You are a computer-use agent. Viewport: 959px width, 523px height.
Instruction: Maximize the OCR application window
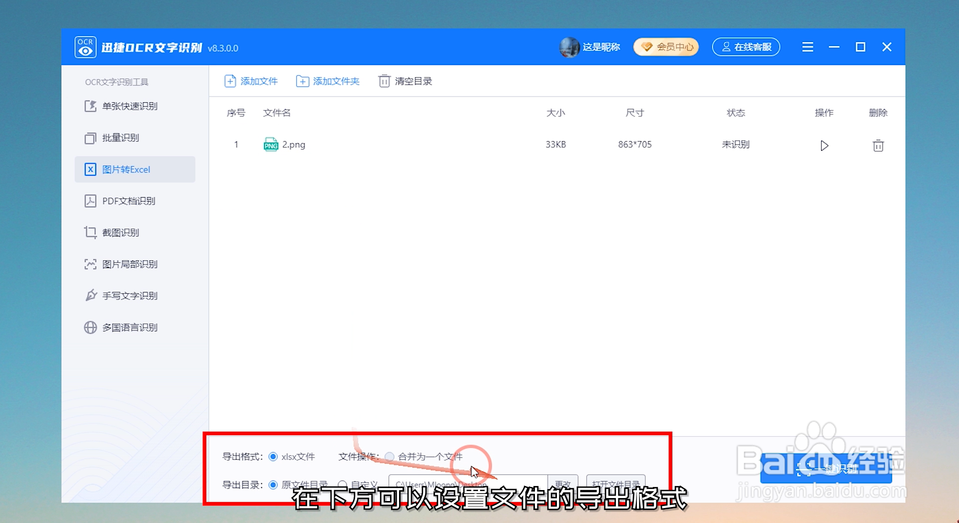point(860,47)
